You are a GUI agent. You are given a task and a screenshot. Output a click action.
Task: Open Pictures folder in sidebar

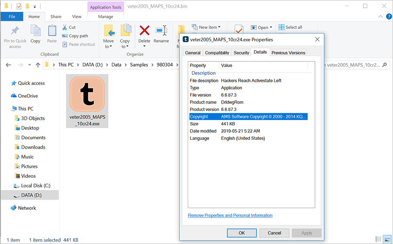tap(26, 166)
